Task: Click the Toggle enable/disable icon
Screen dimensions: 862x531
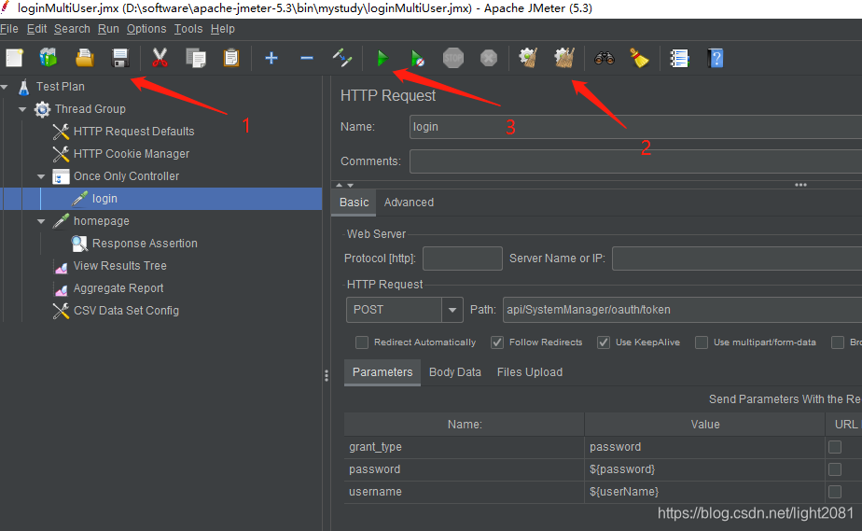Action: point(342,58)
